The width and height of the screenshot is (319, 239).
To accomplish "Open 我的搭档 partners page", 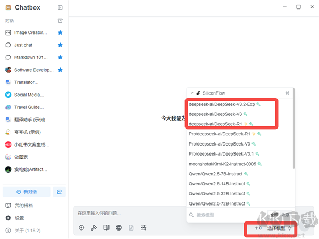I will [x=34, y=206].
